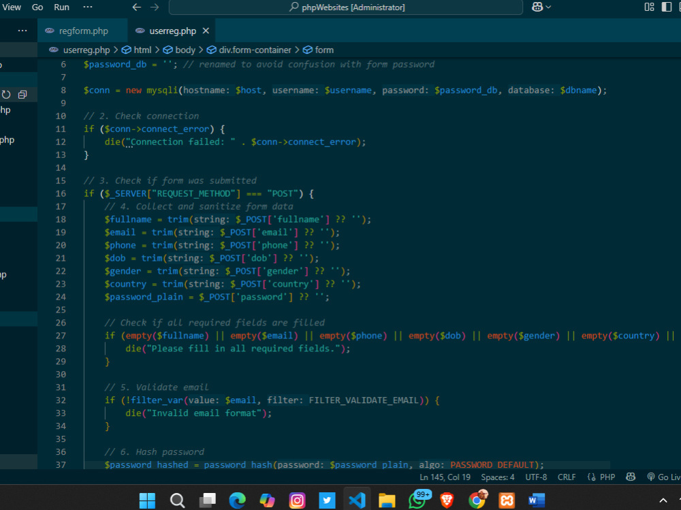The width and height of the screenshot is (681, 510).
Task: Refresh the explorer with the refresh icon
Action: 6,95
